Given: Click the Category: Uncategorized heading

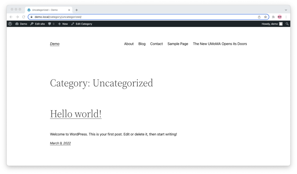Looking at the screenshot, I should 101,83.
